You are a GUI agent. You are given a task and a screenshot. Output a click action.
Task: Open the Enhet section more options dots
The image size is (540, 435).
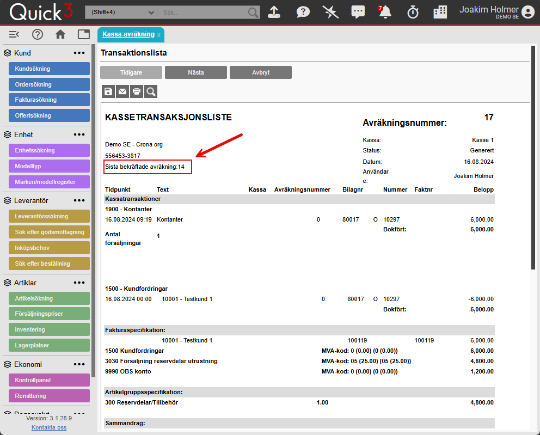click(79, 134)
